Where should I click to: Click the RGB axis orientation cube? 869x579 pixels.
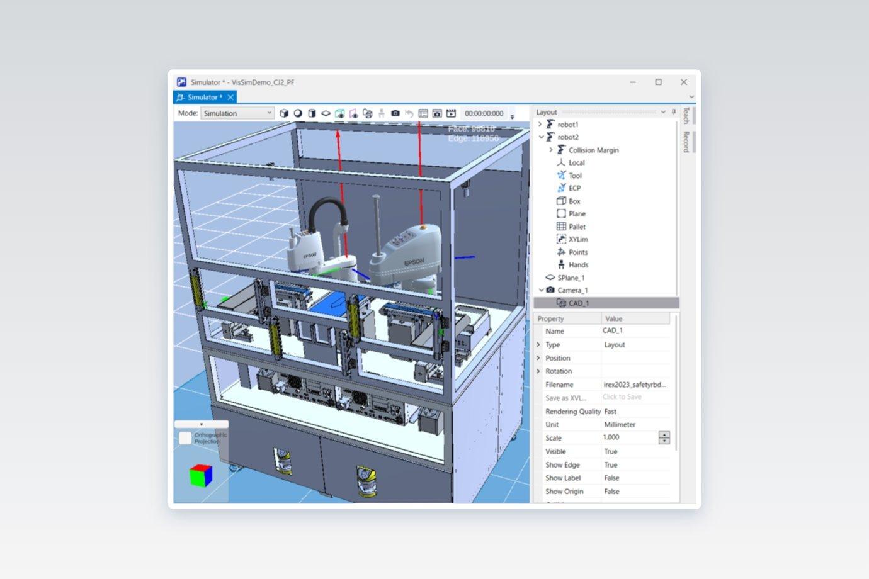point(201,476)
